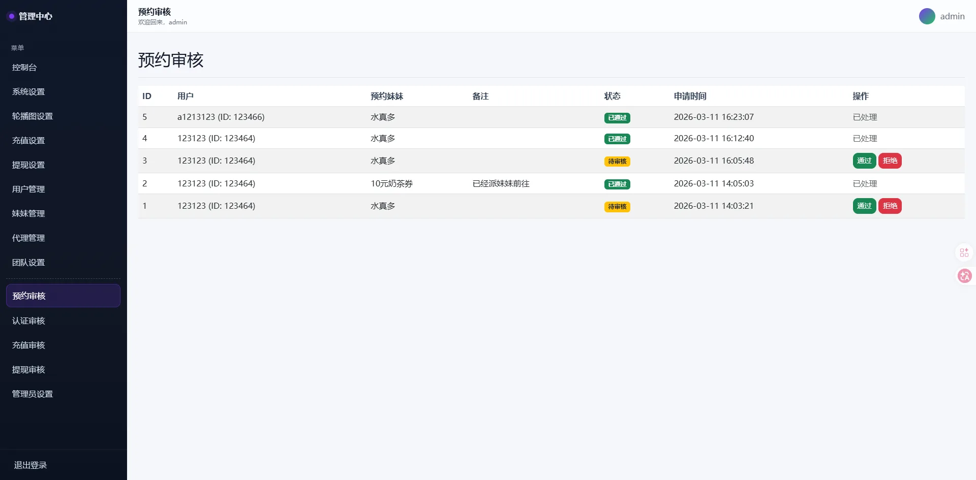Image resolution: width=976 pixels, height=480 pixels.
Task: Open 妹妹管理 from sidebar menu
Action: tap(28, 214)
